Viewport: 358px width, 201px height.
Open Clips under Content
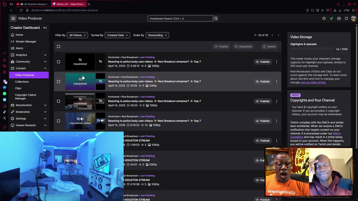18,88
